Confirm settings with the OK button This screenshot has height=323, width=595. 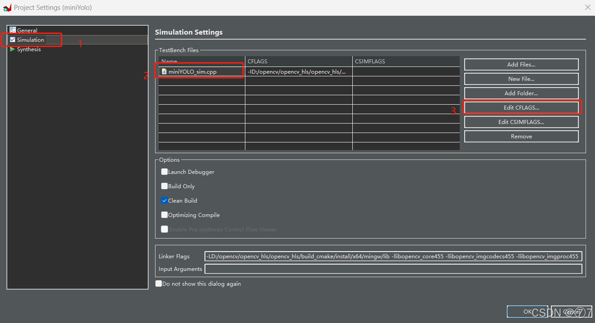click(x=527, y=311)
